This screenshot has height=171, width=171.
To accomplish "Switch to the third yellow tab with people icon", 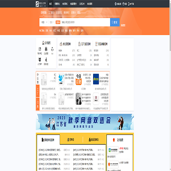I will point(94,140).
